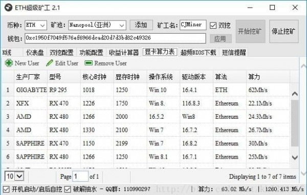Toggle the 破解抽水 checkbox
The width and height of the screenshot is (307, 195).
[68, 189]
